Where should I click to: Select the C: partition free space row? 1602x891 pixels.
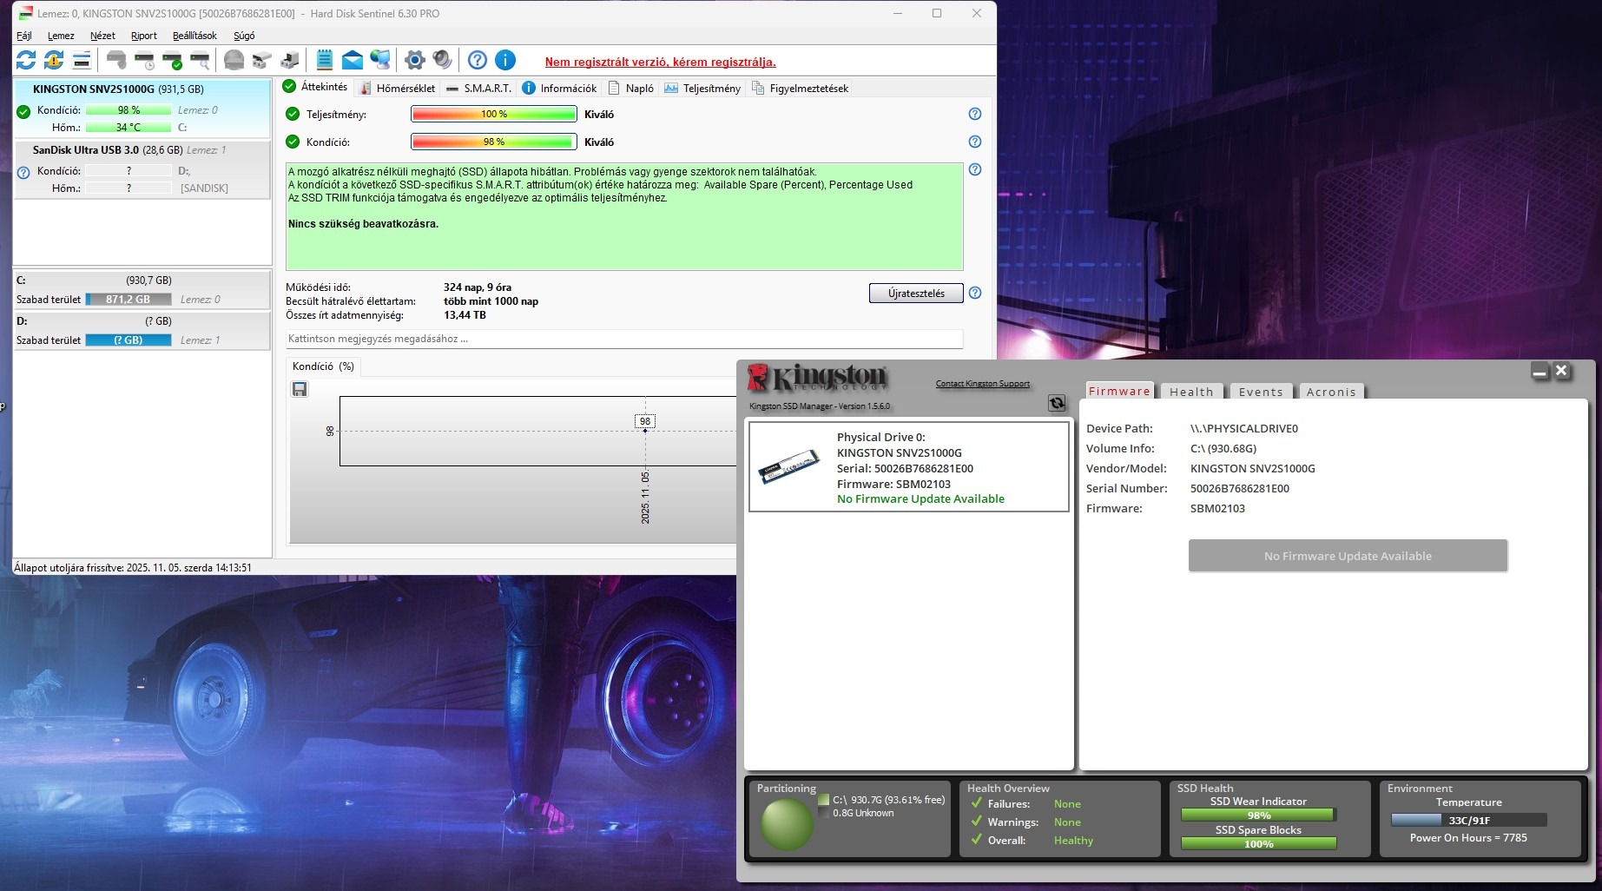(142, 290)
